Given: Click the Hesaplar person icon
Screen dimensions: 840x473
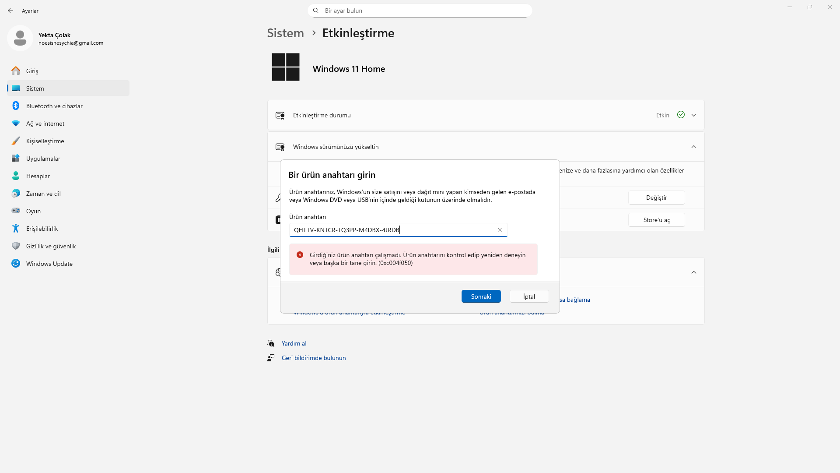Looking at the screenshot, I should pos(16,176).
